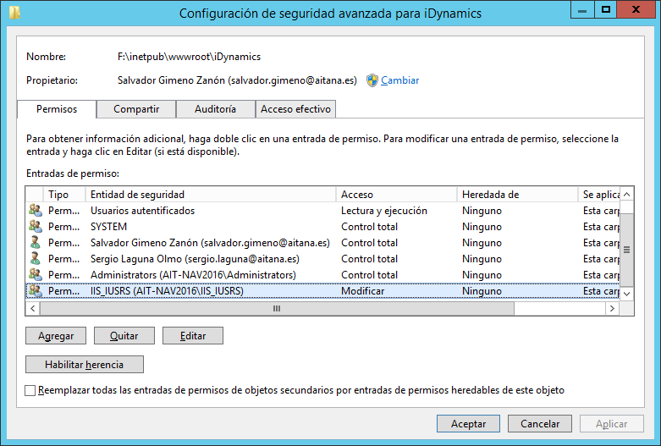
Task: Click the shield icon beside Cambiar
Action: point(372,80)
